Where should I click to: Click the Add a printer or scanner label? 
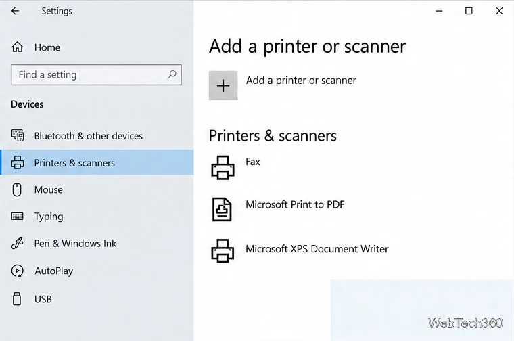pos(301,81)
